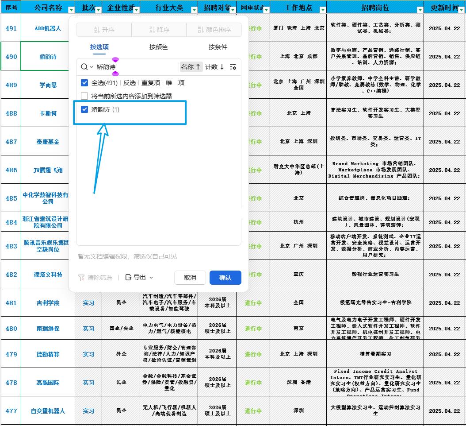This screenshot has height=426, width=466.
Task: Switch to 按选项 filter tab
Action: coord(99,47)
